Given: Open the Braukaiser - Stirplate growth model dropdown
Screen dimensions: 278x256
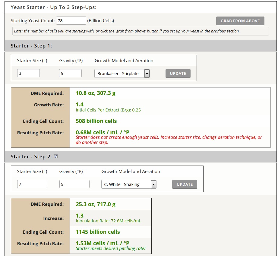Looking at the screenshot, I should pos(122,74).
